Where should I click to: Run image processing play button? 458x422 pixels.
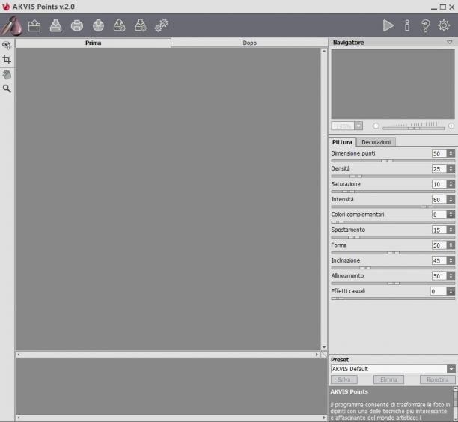pos(388,25)
